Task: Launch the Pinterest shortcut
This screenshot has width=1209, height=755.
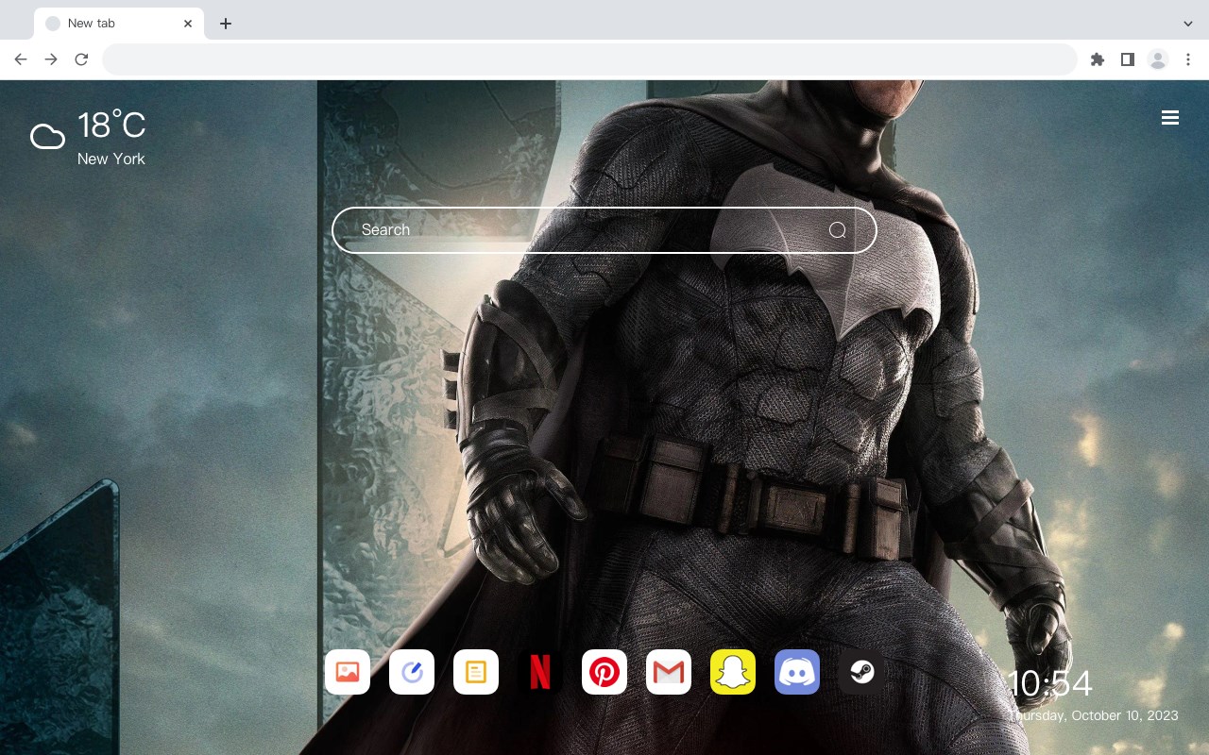Action: tap(604, 672)
